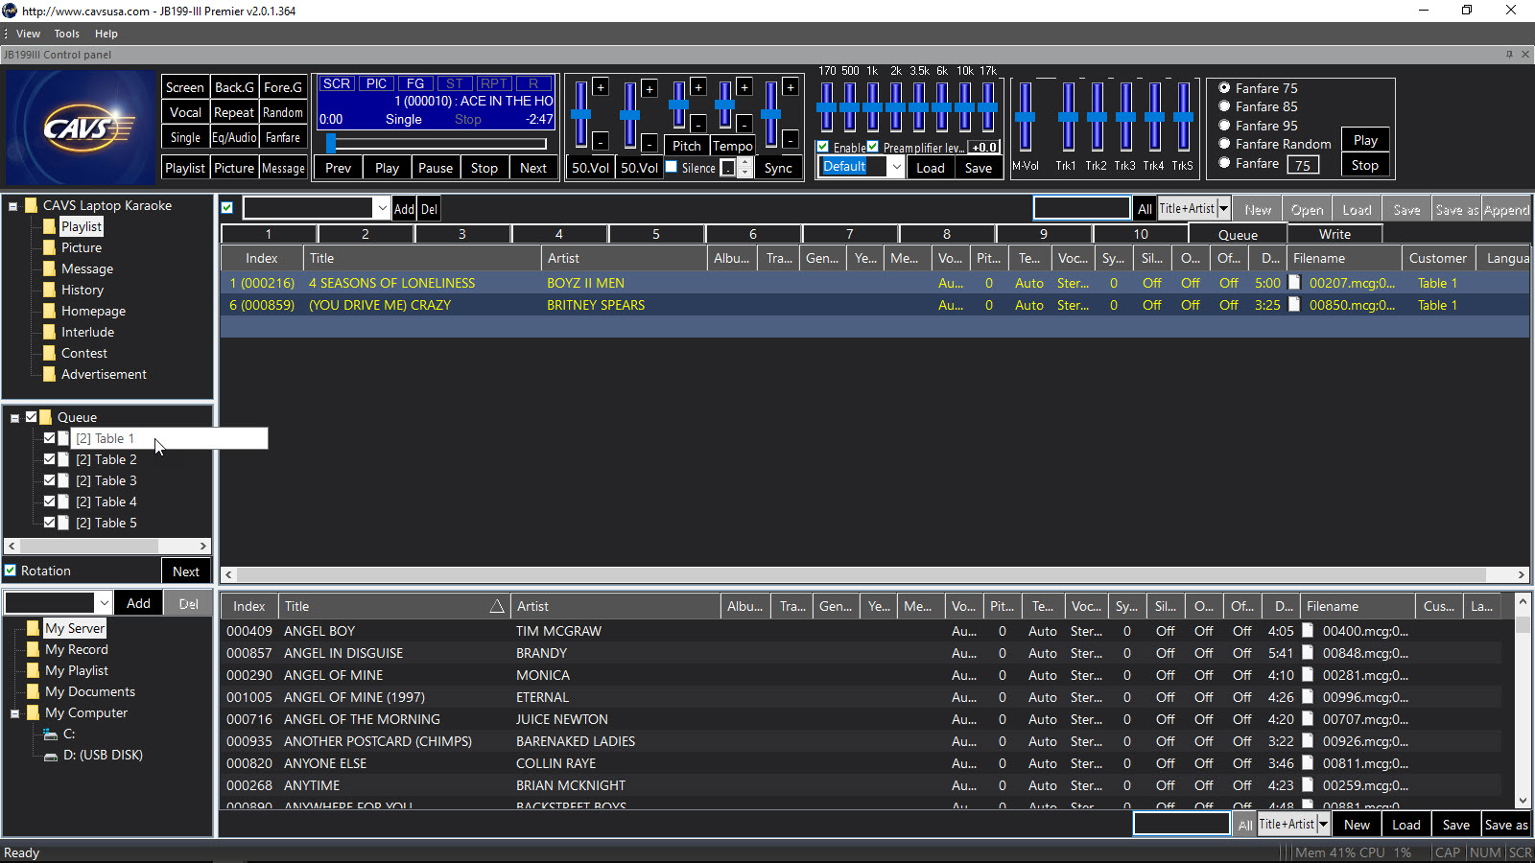
Task: Click the Interlude folder icon
Action: point(50,332)
